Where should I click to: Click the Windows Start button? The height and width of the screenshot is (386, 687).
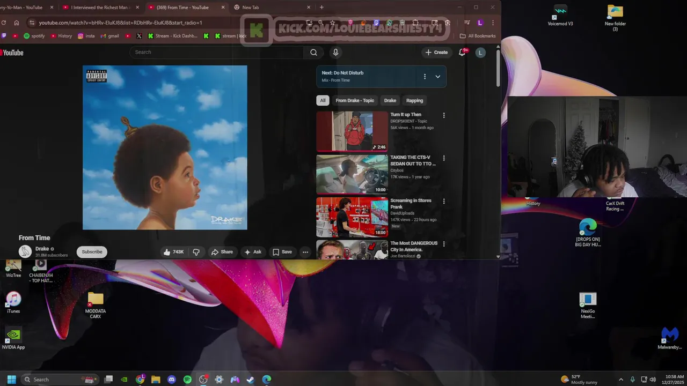click(11, 380)
